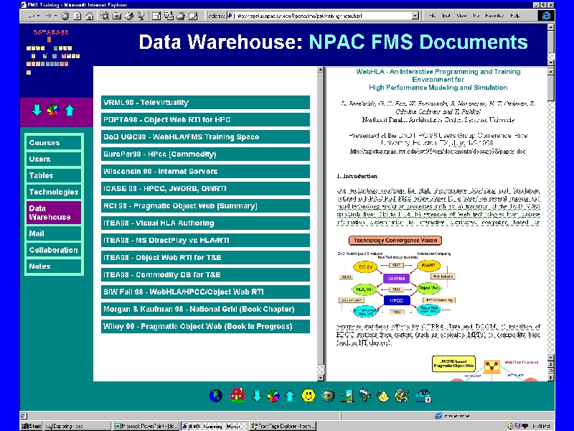574x431 pixels.
Task: Click the up arrow icon in bottom bar
Action: coord(290,396)
